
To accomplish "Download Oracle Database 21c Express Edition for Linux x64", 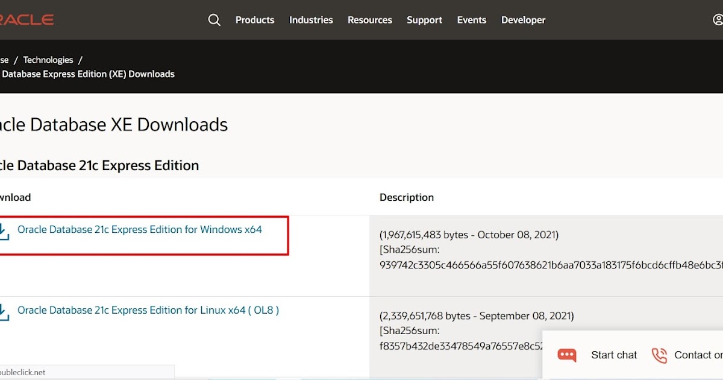I will (x=148, y=310).
